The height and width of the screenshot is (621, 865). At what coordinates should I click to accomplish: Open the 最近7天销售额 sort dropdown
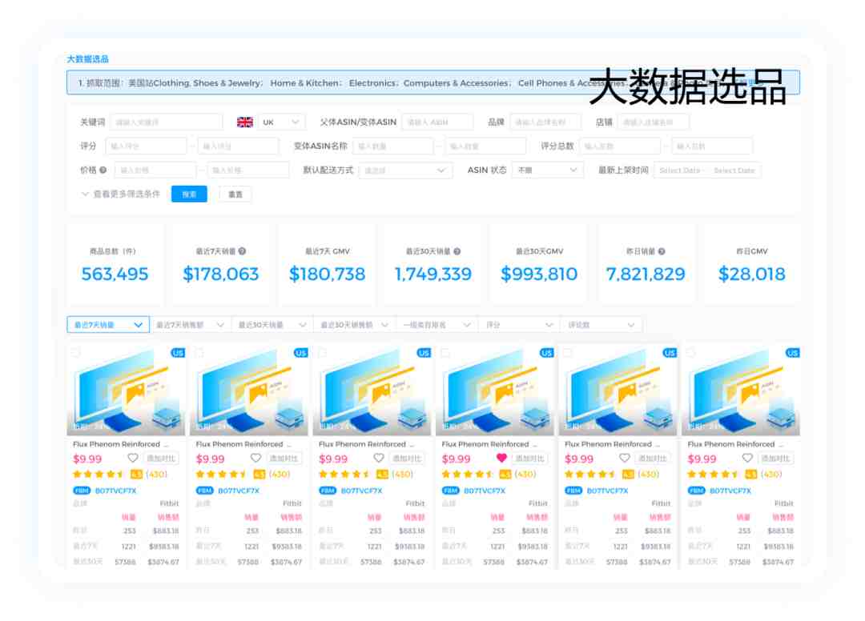click(191, 325)
